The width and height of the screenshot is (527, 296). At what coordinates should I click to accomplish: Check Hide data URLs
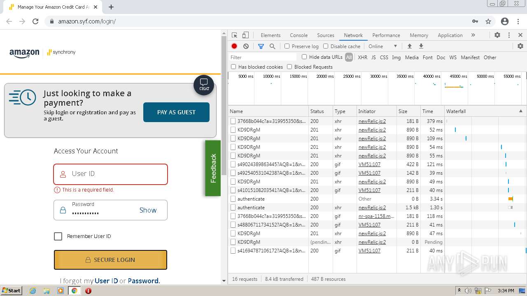click(304, 57)
